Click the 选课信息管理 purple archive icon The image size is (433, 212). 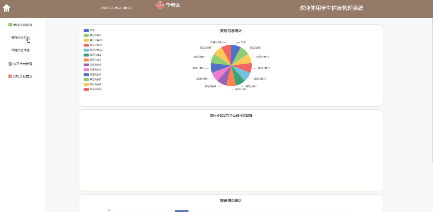(10, 64)
